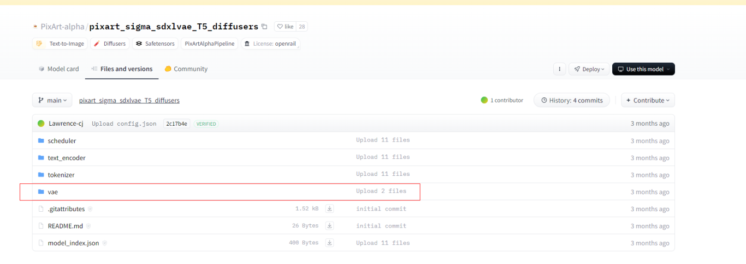Open the tokenizer folder
Screen dimensions: 746x264
(61, 175)
